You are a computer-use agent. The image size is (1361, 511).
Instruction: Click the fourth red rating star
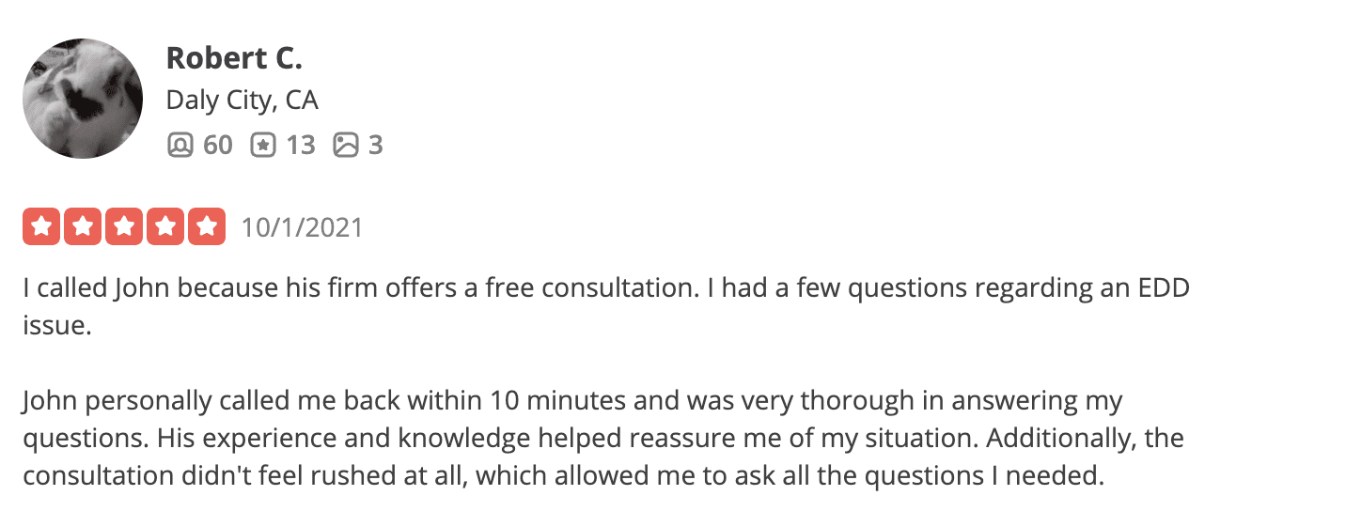(165, 227)
